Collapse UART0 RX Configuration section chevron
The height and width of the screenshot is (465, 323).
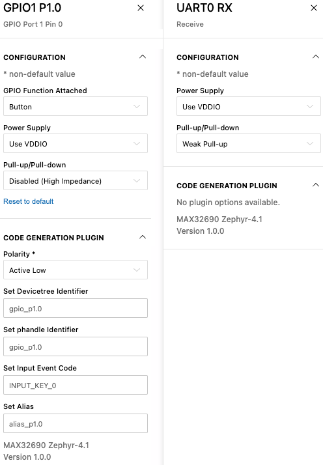pos(316,57)
